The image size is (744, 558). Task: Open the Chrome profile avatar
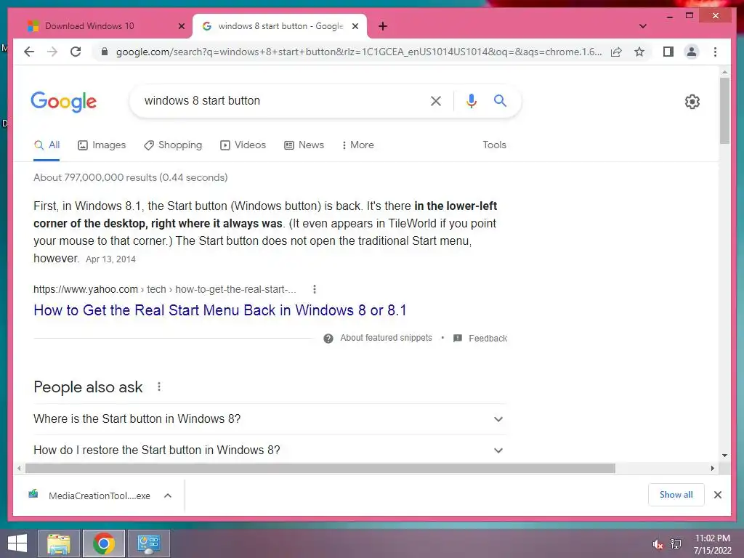click(692, 52)
